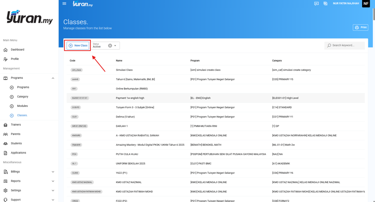Open Online Berkumpulan (RM80) class

[132, 89]
